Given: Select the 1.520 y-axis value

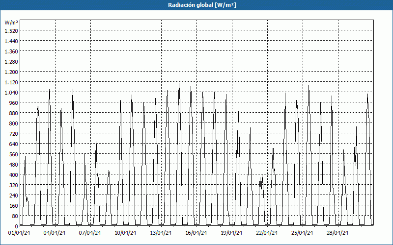Looking at the screenshot, I should click(x=11, y=30).
